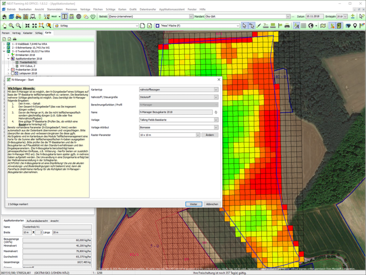The image size is (366, 275).
Task: Select the location pin marker tool
Action: point(355,25)
